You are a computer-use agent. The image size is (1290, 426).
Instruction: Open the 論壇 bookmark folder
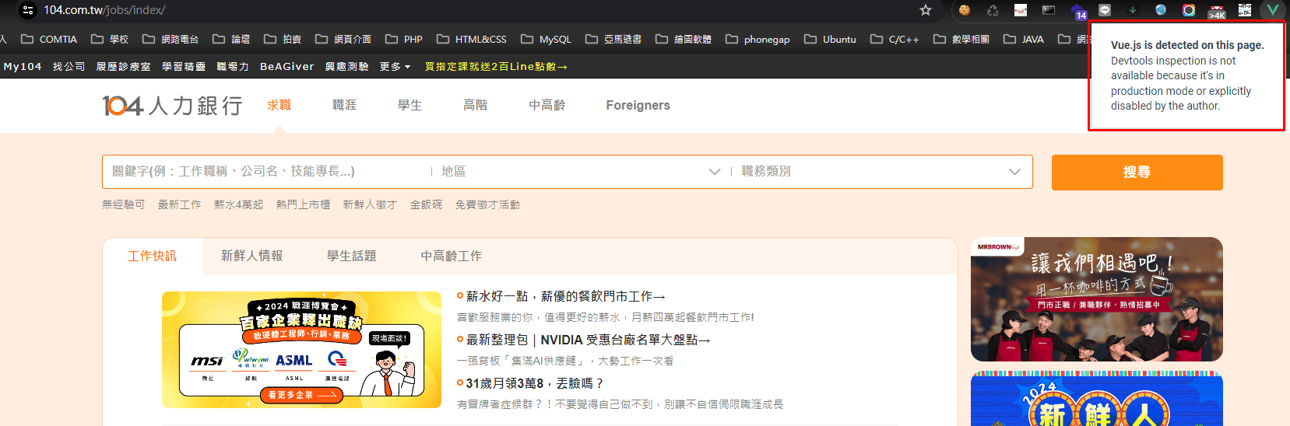coord(231,39)
